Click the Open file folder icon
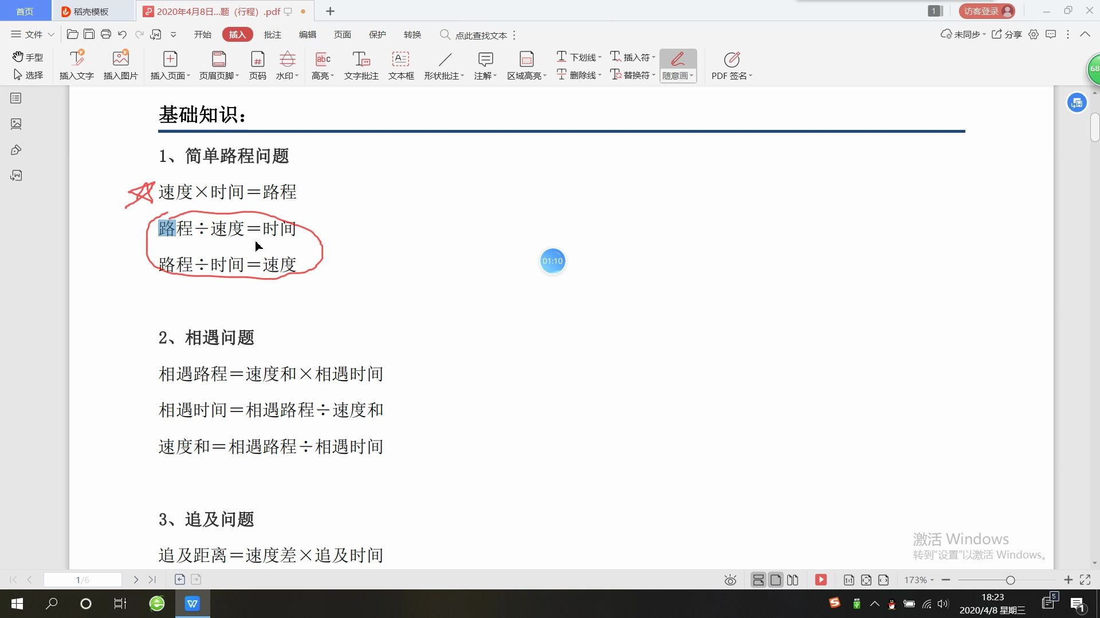 click(x=73, y=34)
